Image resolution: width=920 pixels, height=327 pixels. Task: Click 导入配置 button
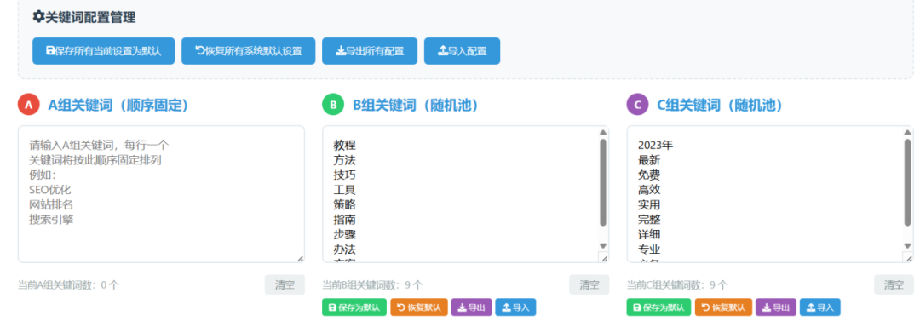point(463,51)
